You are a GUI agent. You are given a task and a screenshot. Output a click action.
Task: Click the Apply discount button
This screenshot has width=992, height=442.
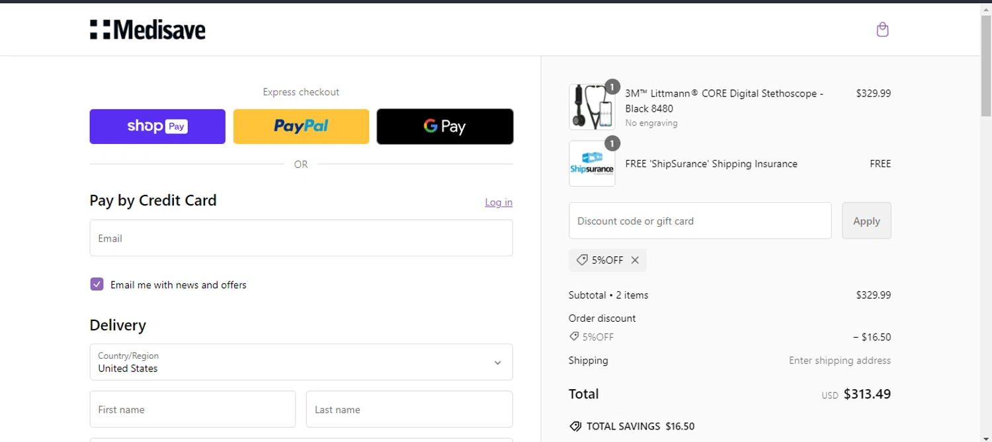[866, 221]
